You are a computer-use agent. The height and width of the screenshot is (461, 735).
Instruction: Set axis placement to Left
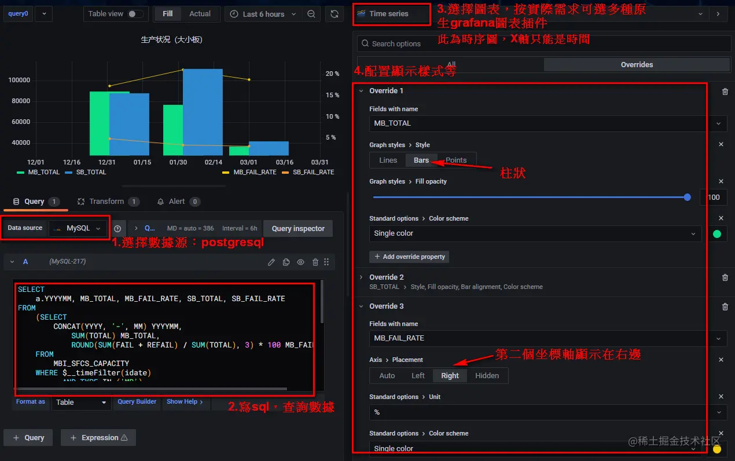click(418, 376)
